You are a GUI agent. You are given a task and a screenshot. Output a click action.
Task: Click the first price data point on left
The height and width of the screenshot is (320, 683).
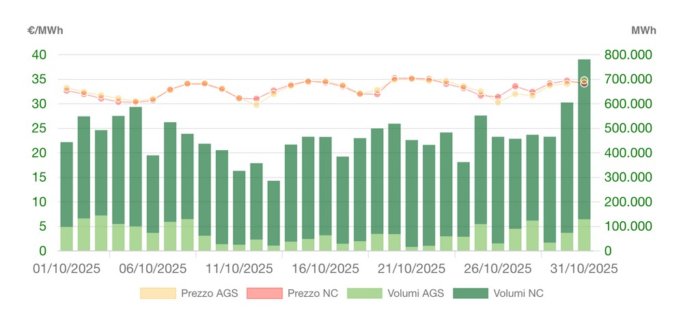[x=66, y=89]
